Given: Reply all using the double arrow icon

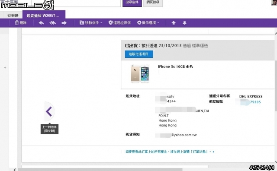Looking at the screenshot, I should pos(53,23).
